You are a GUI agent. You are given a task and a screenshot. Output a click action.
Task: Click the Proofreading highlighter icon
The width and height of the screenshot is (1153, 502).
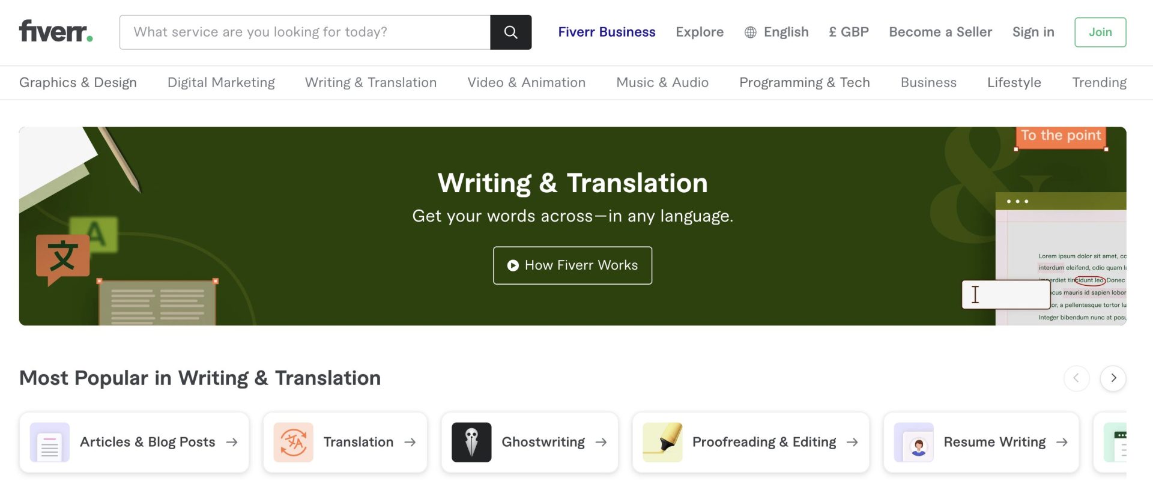click(x=662, y=443)
